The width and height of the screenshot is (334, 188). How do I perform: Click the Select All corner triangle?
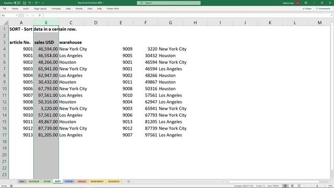tap(6, 22)
